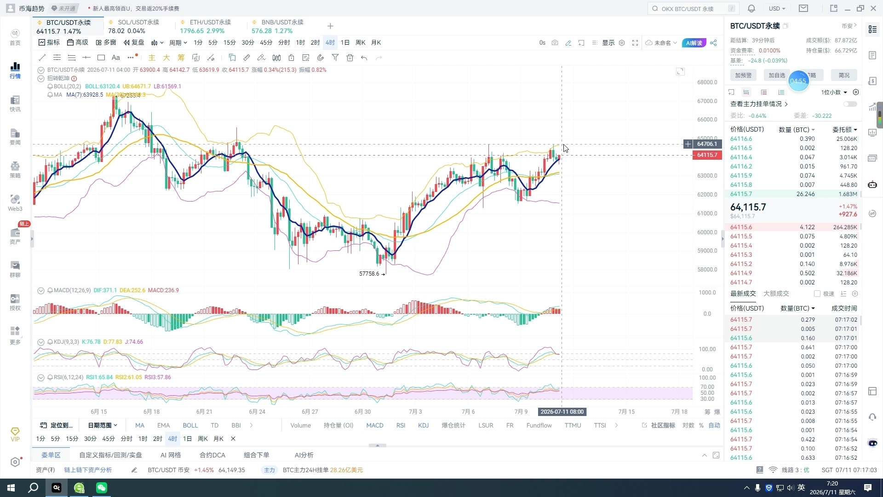Click the share icon next to AI解读
This screenshot has height=497, width=883.
click(x=713, y=43)
